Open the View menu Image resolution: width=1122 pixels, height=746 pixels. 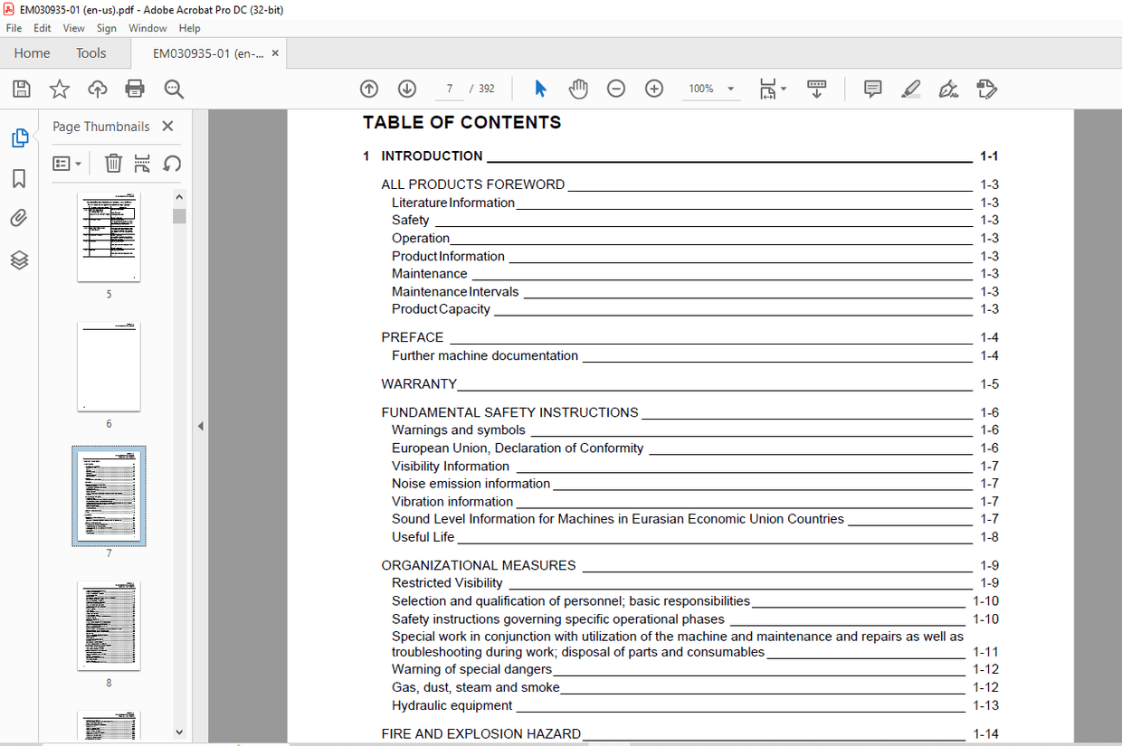[74, 28]
